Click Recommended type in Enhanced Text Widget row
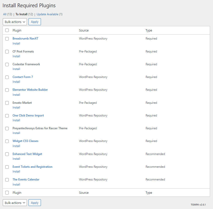This screenshot has height=209, width=213. click(155, 154)
